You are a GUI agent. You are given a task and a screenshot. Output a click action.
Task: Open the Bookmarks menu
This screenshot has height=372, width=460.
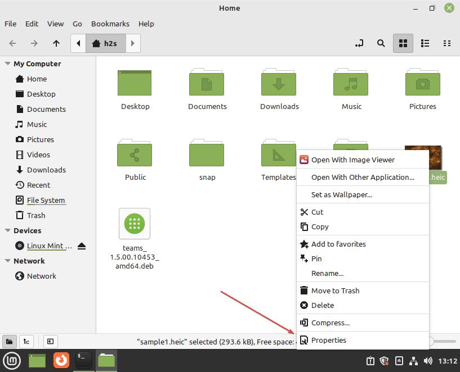click(110, 24)
